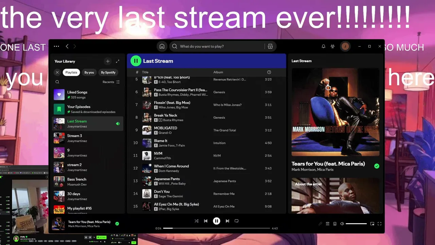Enter full screen mode
The image size is (435, 245).
point(380,224)
